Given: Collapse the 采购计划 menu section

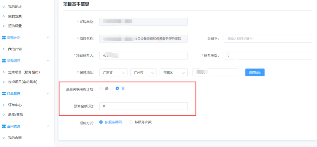Looking at the screenshot, I should 48,38.
